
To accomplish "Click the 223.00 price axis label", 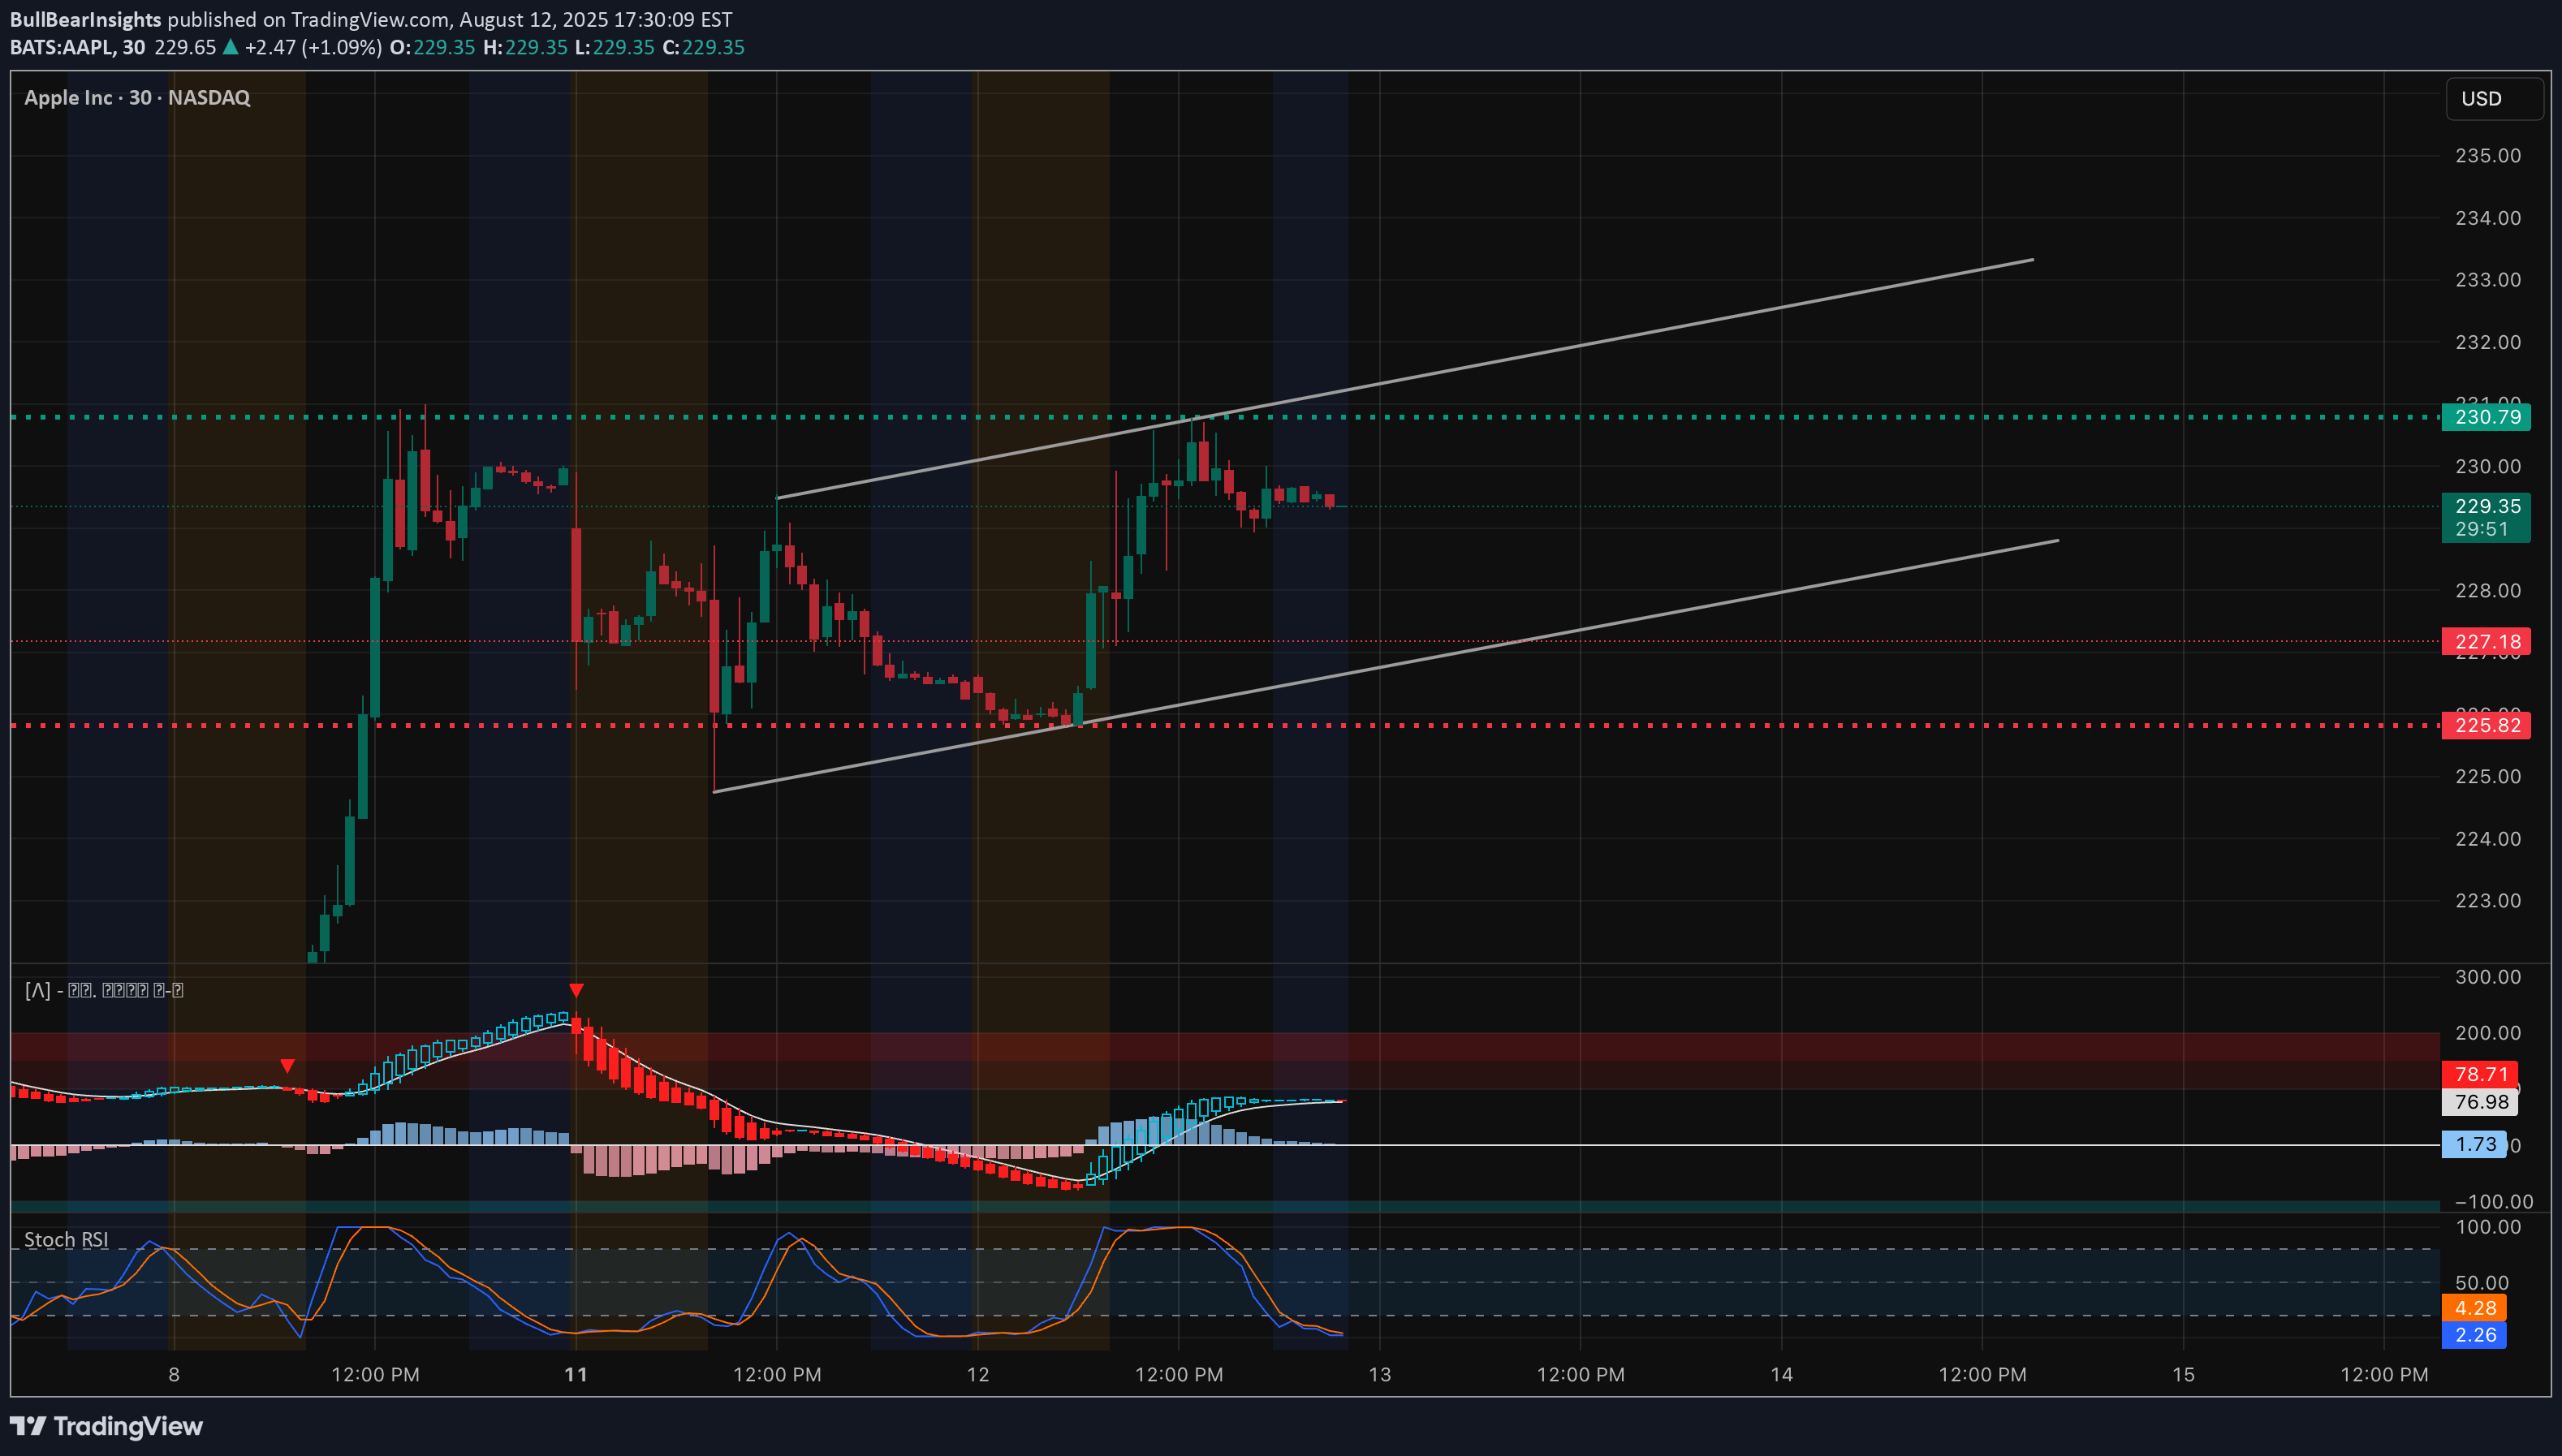I will coord(2488,901).
